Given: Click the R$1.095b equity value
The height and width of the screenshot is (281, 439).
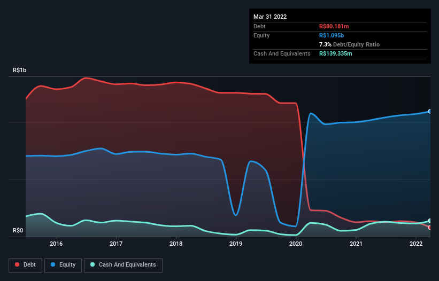Looking at the screenshot, I should click(332, 35).
